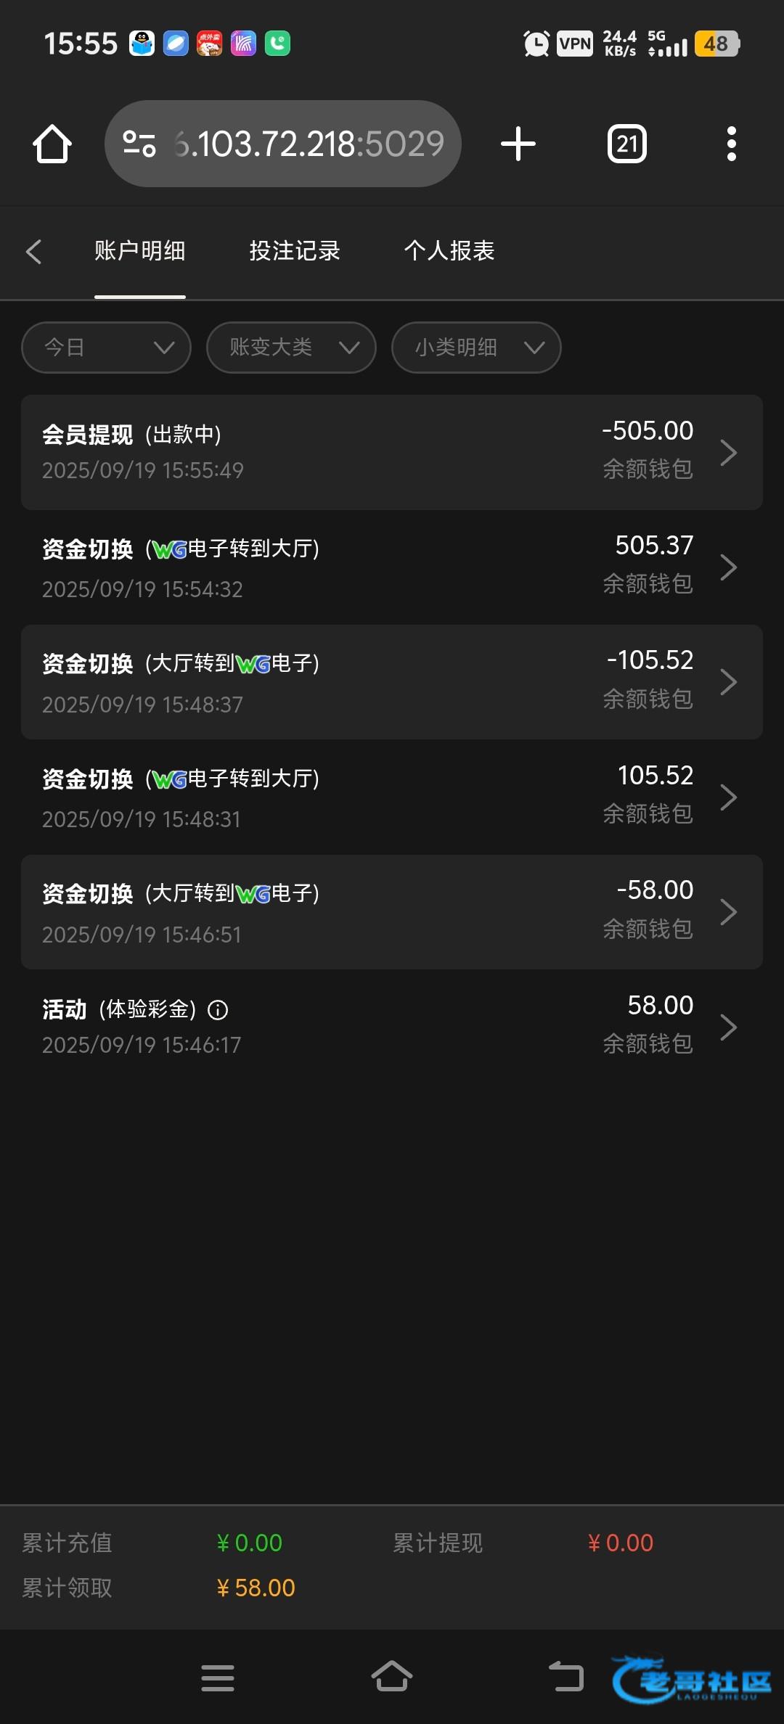Switch to the 个人报表 tab

[449, 251]
